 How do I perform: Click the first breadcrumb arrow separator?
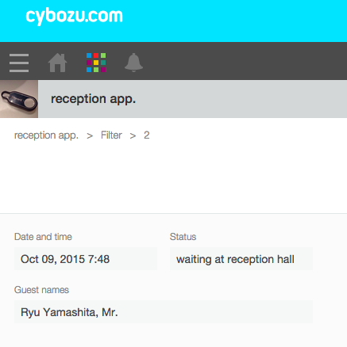(90, 135)
